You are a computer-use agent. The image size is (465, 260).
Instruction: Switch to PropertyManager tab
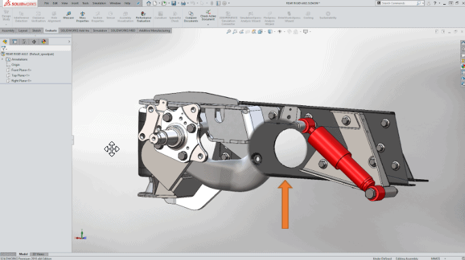pyautogui.click(x=14, y=42)
